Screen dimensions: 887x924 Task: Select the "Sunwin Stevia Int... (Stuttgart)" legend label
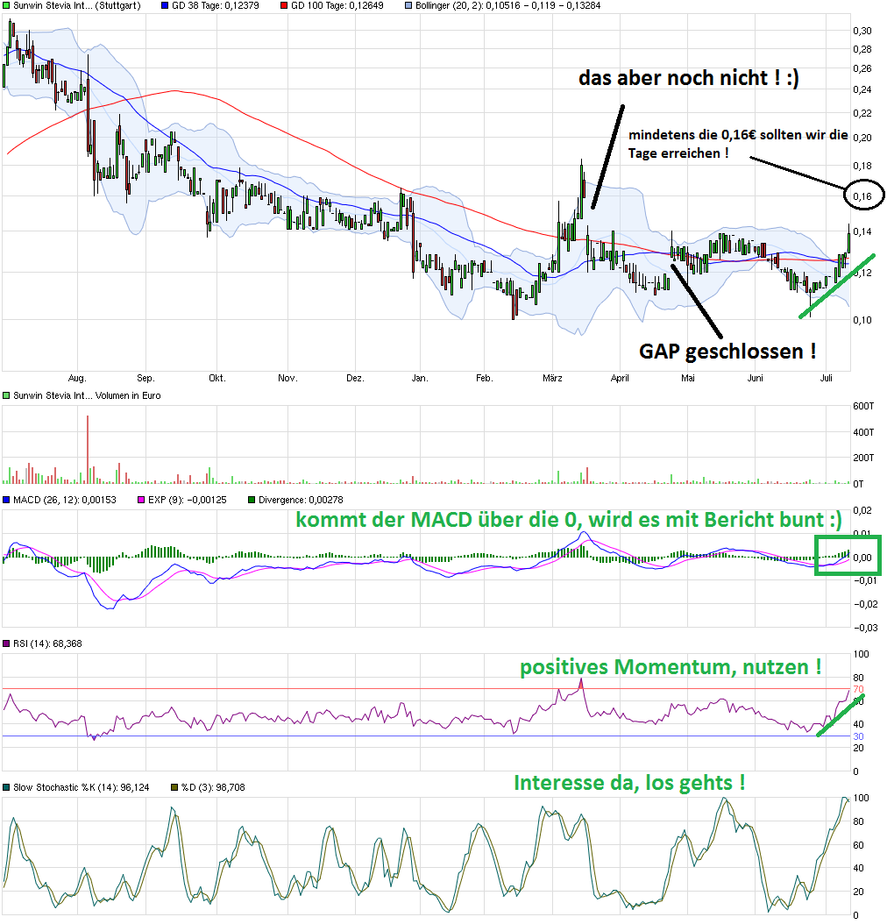click(x=77, y=5)
